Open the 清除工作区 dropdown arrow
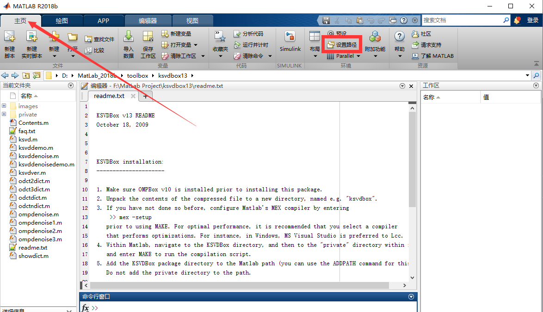Image resolution: width=543 pixels, height=312 pixels. (203, 56)
